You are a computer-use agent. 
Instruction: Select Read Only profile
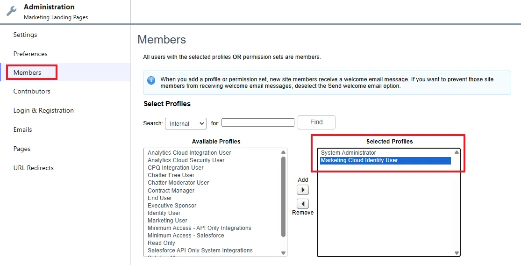point(162,243)
